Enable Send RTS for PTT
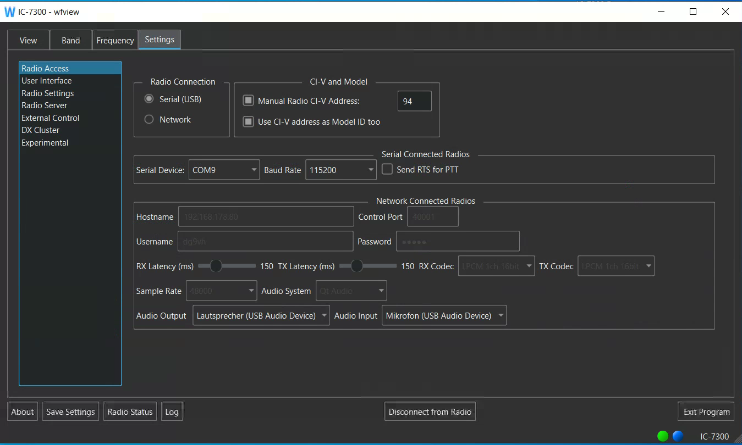The height and width of the screenshot is (445, 742). coord(388,170)
